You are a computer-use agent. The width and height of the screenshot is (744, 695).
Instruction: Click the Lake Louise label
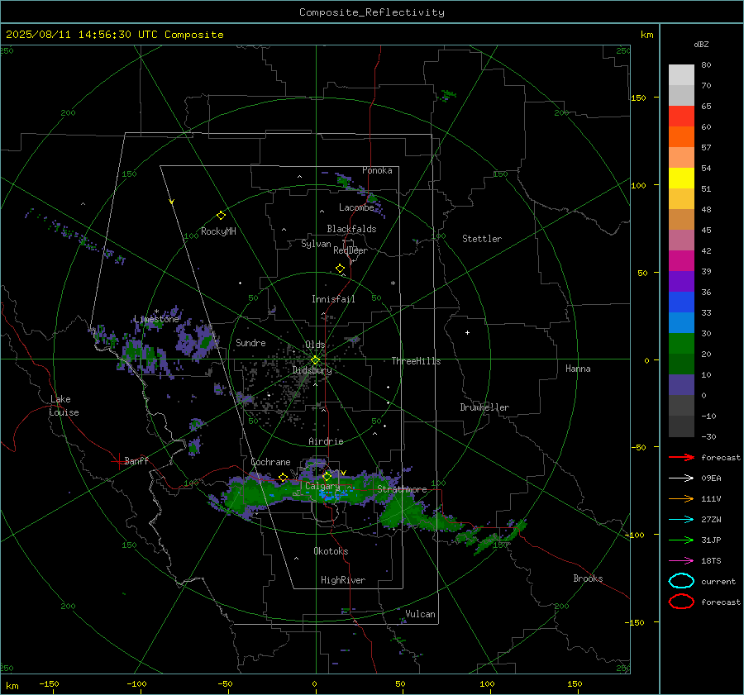coord(64,406)
